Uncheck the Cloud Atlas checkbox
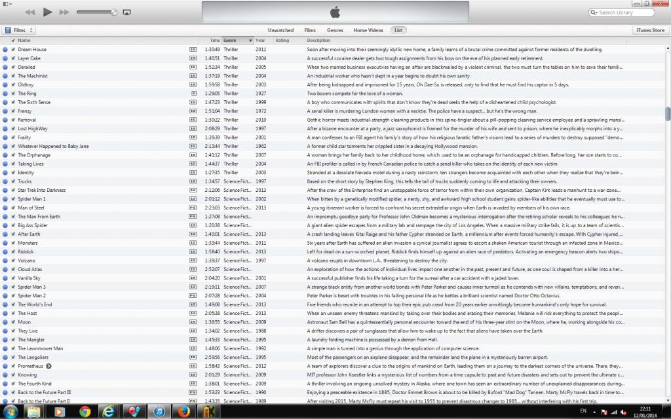This screenshot has height=419, width=671. (x=13, y=269)
